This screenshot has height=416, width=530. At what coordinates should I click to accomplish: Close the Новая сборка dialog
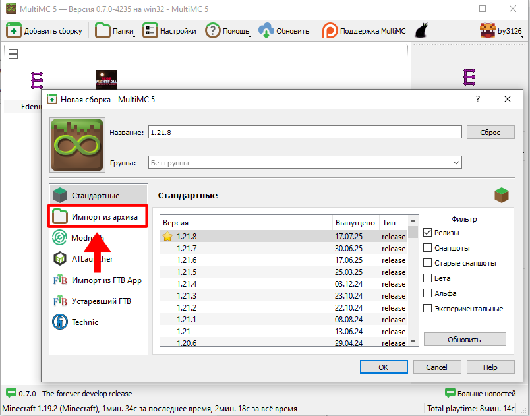click(x=508, y=99)
